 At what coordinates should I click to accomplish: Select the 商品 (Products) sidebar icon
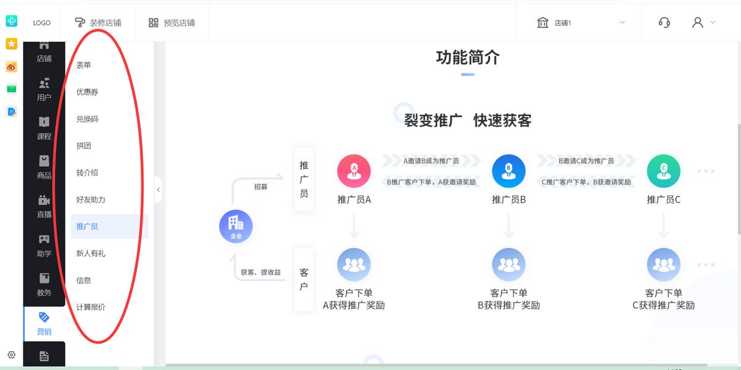pos(44,168)
